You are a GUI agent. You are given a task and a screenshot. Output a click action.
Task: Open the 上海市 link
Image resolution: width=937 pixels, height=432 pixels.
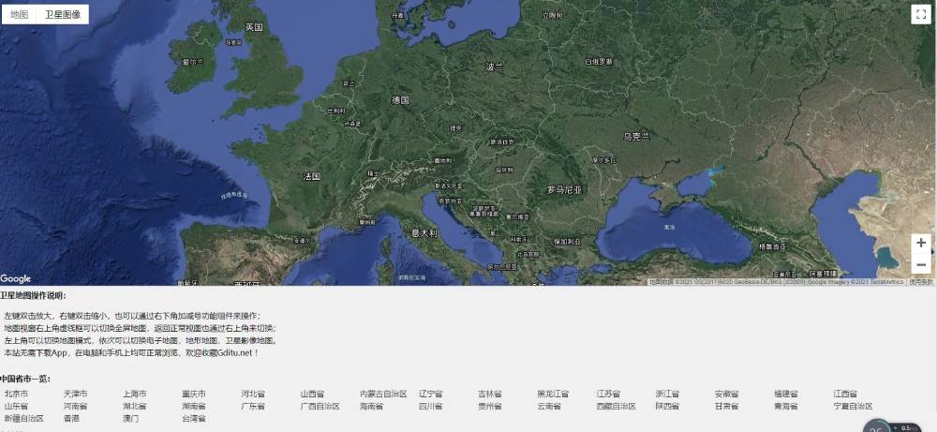click(x=134, y=395)
